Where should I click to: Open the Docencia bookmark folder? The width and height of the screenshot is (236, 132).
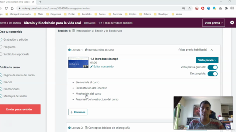(x=115, y=14)
